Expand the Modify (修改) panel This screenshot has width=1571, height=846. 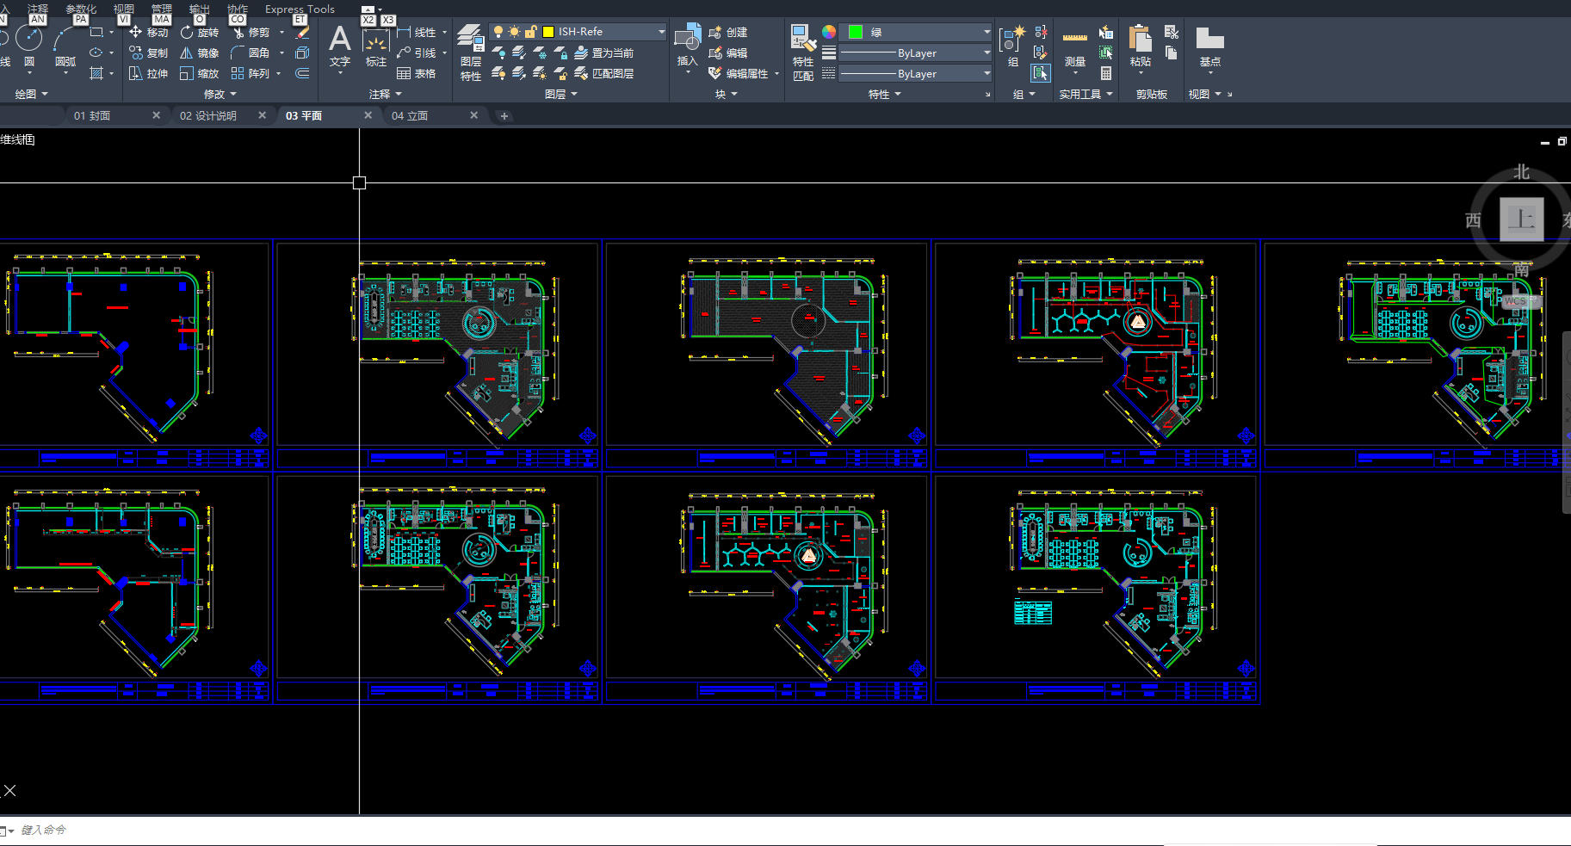pyautogui.click(x=220, y=94)
